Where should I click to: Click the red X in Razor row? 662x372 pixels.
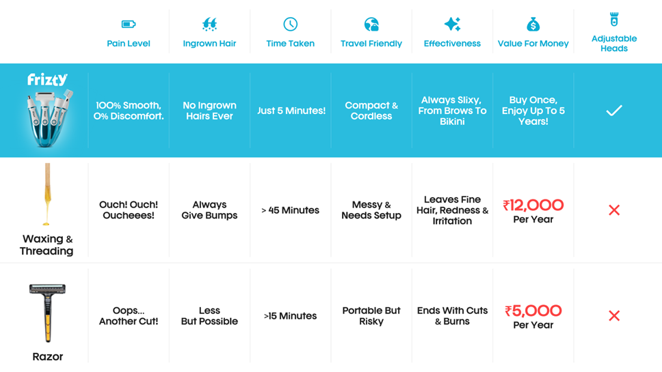pos(614,316)
